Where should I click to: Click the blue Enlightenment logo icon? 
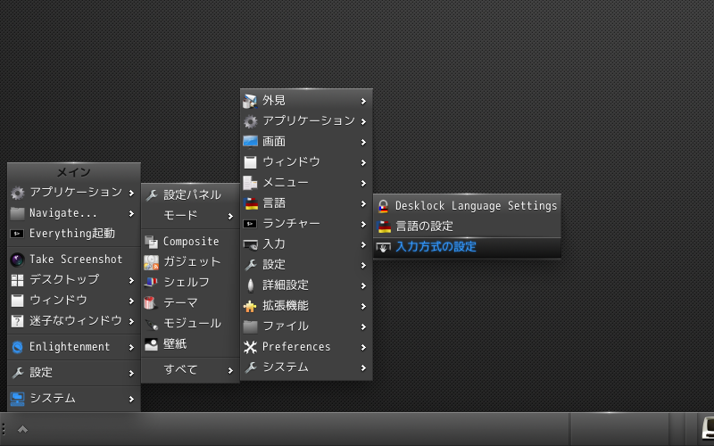pos(17,347)
